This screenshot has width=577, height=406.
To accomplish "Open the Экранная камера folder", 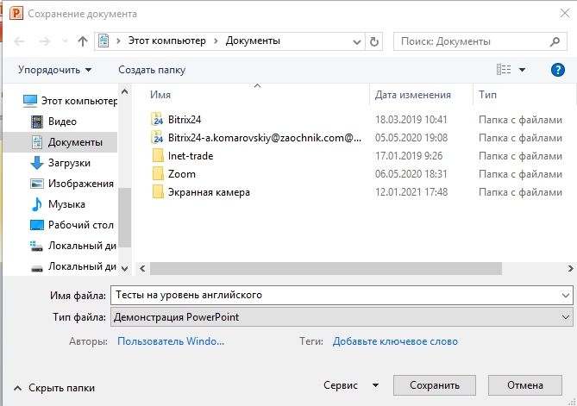I will [x=209, y=192].
